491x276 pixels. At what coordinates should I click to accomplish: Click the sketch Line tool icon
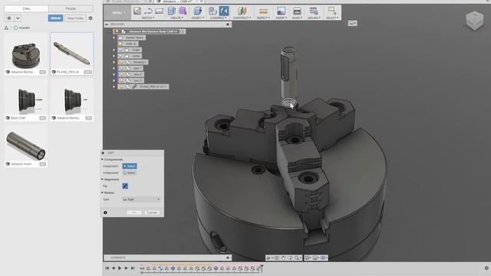coord(148,11)
